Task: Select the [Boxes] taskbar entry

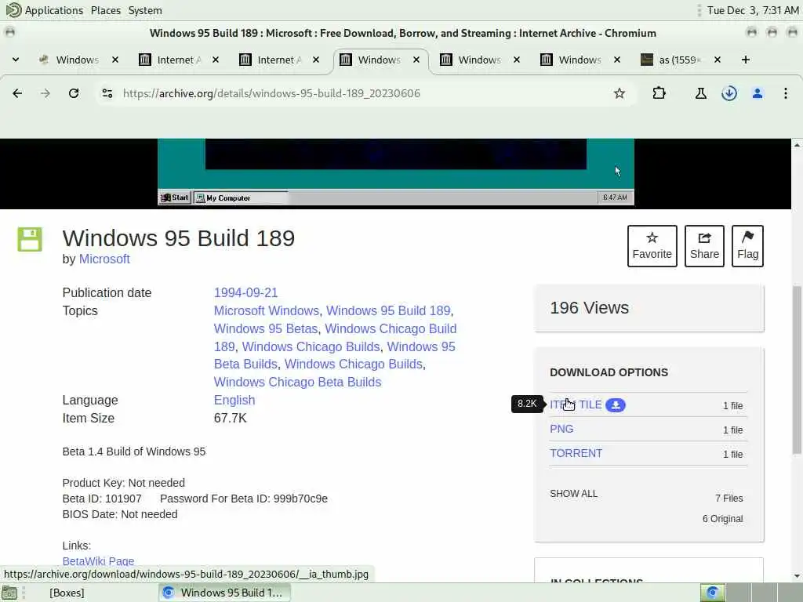Action: coord(67,593)
